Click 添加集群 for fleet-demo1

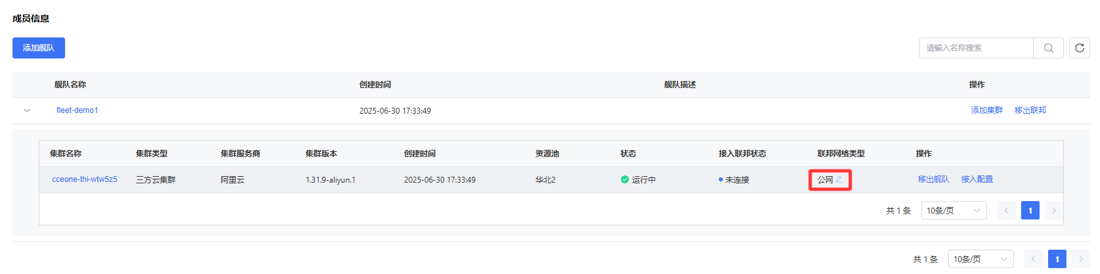coord(987,110)
